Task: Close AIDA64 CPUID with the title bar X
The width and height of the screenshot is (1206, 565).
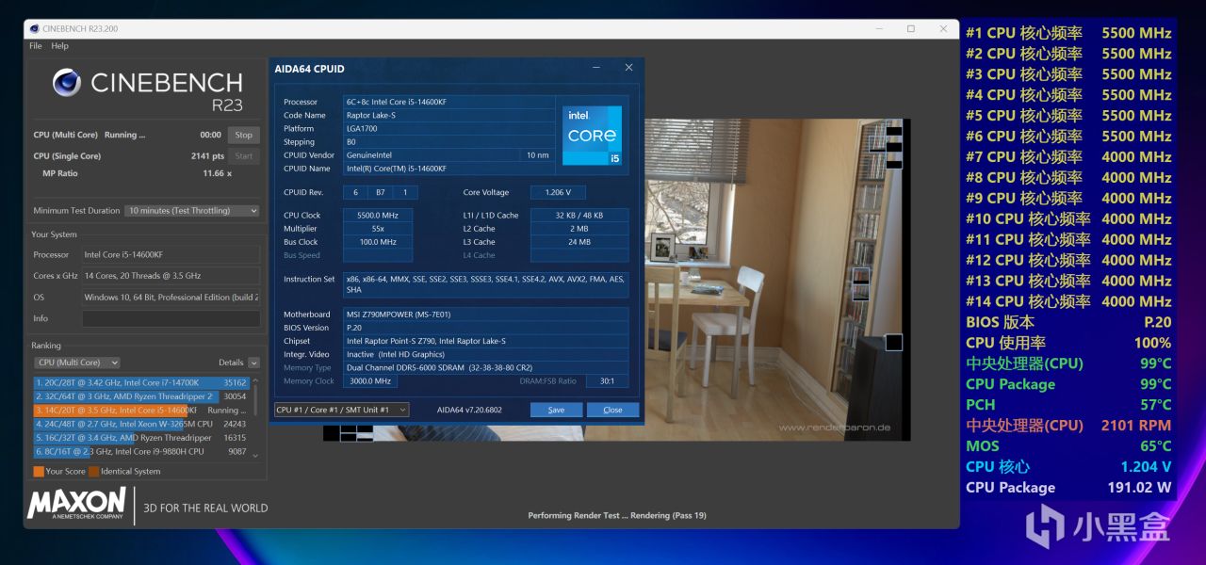Action: (628, 68)
